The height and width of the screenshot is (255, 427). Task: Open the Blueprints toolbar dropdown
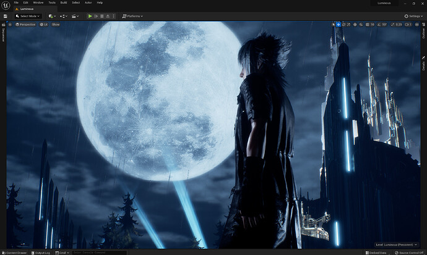[64, 16]
